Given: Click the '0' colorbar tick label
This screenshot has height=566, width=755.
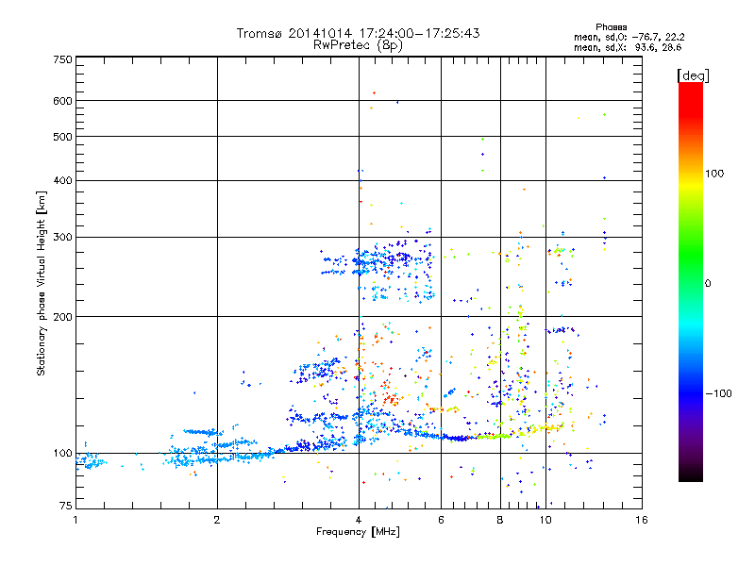Looking at the screenshot, I should [708, 284].
